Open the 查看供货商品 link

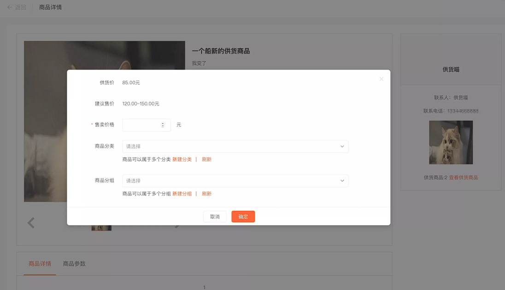click(464, 178)
